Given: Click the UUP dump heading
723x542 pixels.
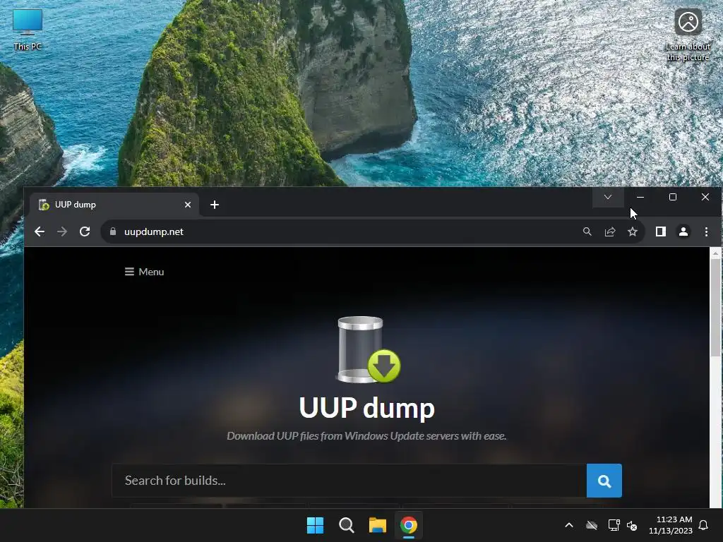Looking at the screenshot, I should pyautogui.click(x=366, y=408).
